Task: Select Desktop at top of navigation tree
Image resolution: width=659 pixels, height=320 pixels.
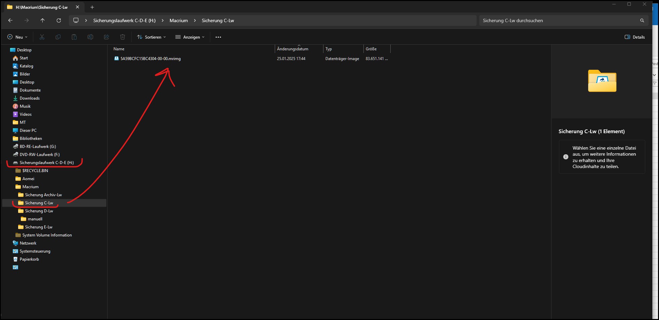Action: 24,50
